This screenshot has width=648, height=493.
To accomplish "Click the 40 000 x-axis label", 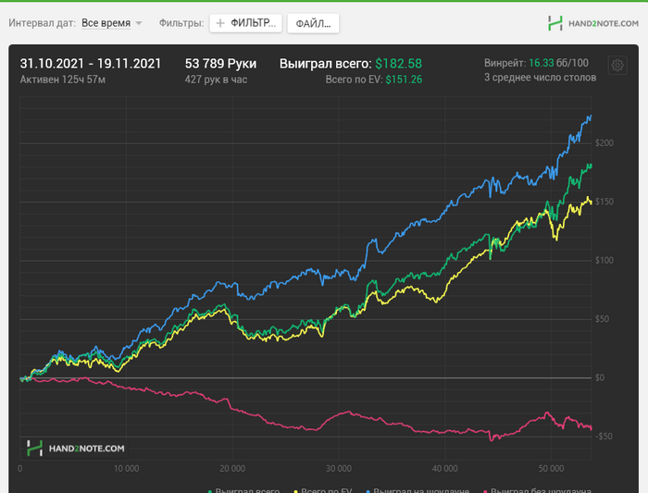I will [x=445, y=468].
